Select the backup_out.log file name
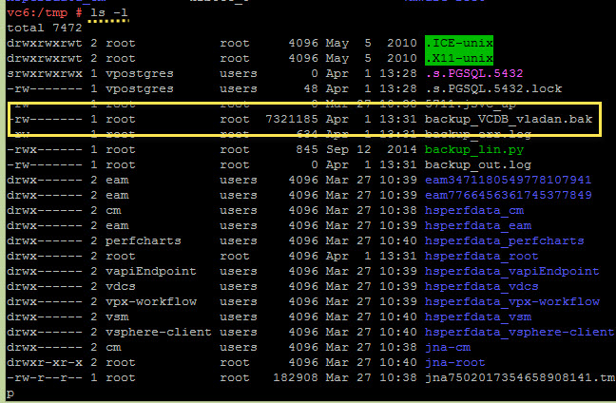The height and width of the screenshot is (403, 616). (x=478, y=164)
